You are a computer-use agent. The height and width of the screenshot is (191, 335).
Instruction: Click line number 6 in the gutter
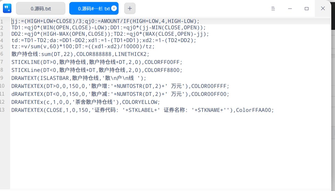pyautogui.click(x=4, y=54)
